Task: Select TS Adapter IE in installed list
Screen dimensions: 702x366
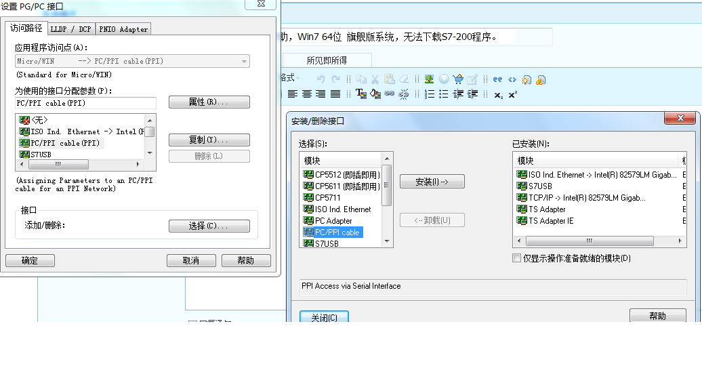Action: (x=551, y=221)
